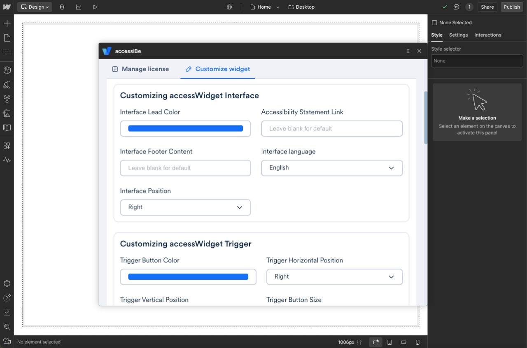Open the Add elements panel
The width and height of the screenshot is (527, 348).
pos(7,23)
